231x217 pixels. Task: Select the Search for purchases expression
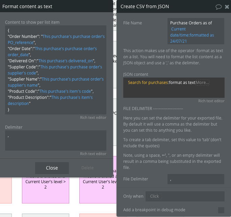(x=148, y=83)
